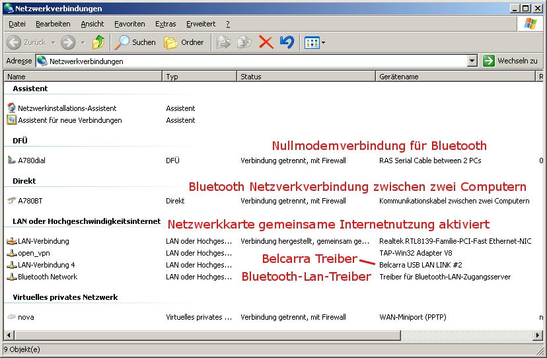Open the Ansichten view dropdown

[323, 43]
